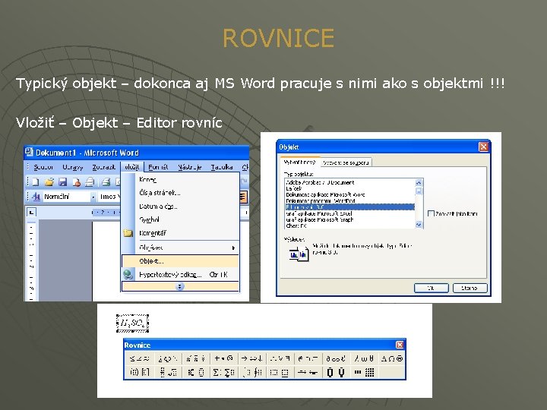Select the highlighted Editor rovnic 3.0 list entry
Image resolution: width=547 pixels, height=410 pixels.
click(350, 207)
